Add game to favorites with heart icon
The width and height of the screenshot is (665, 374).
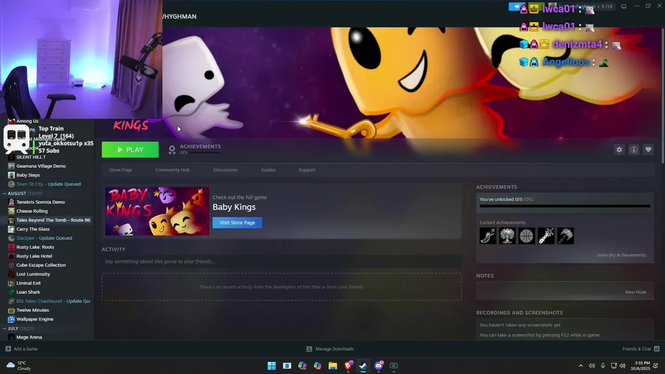tap(648, 150)
